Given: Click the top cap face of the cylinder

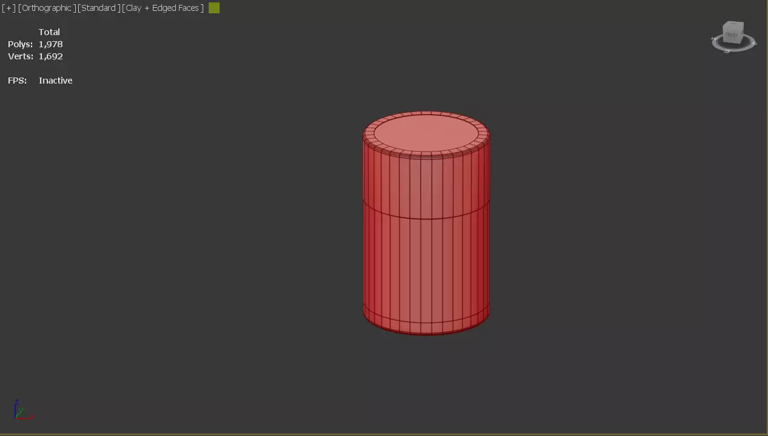Looking at the screenshot, I should [x=426, y=132].
